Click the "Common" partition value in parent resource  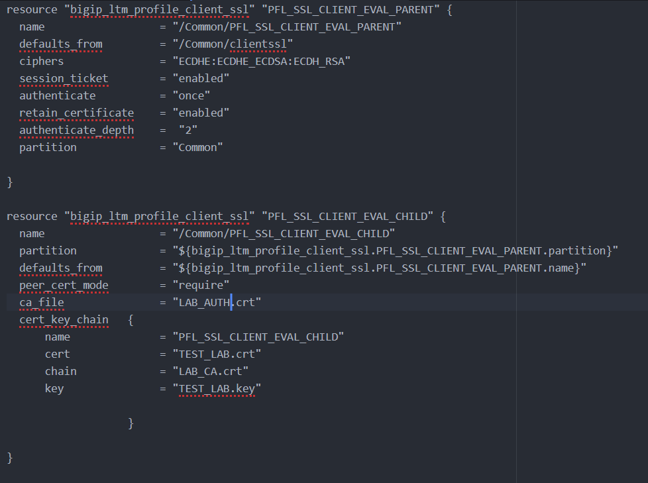tap(197, 148)
